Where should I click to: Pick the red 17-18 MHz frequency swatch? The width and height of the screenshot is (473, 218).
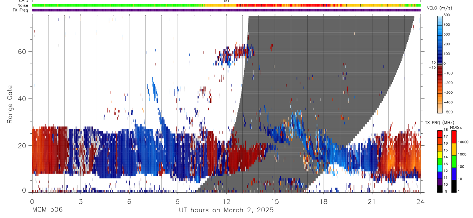pyautogui.click(x=440, y=134)
